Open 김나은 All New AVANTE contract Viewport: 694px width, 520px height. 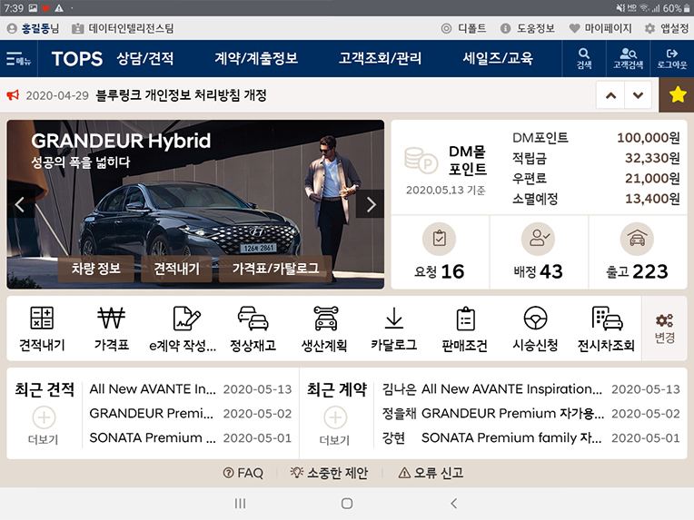[x=530, y=389]
